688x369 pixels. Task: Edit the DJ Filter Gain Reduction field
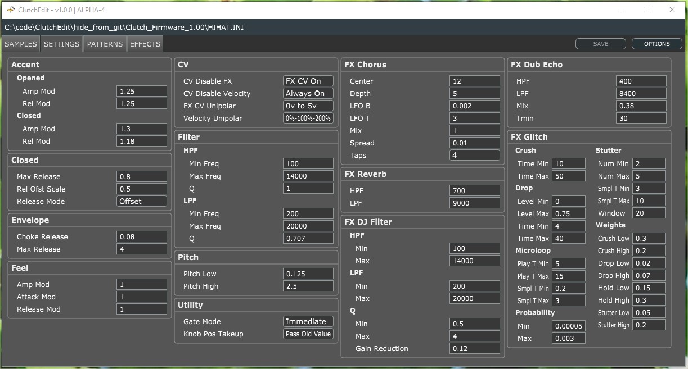(474, 348)
